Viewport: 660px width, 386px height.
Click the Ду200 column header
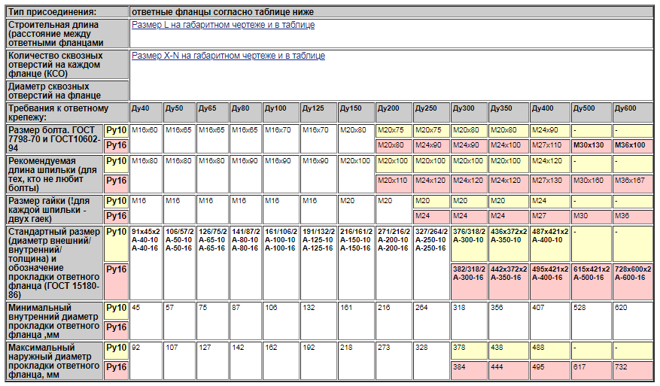pos(394,112)
